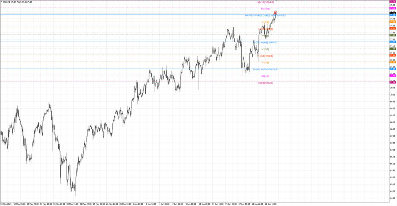Select the green H1[3/8] level label

pyautogui.click(x=265, y=49)
